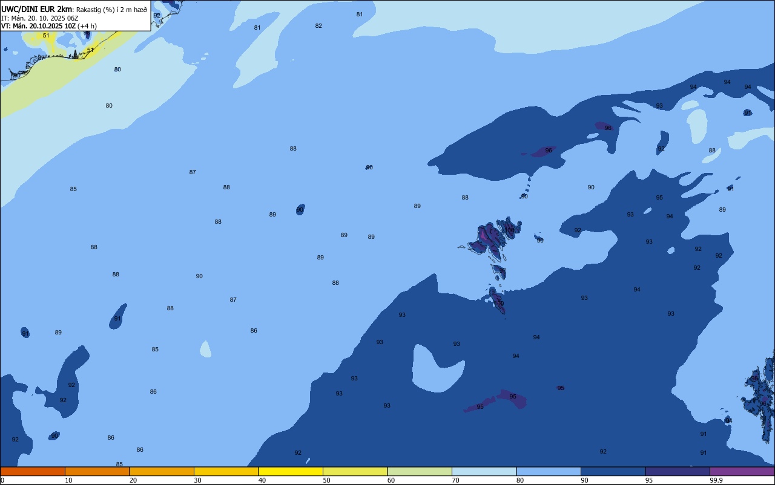Click the 'VT: Mán. 20.10.2025 10Z' line
The image size is (775, 485).
[39, 26]
